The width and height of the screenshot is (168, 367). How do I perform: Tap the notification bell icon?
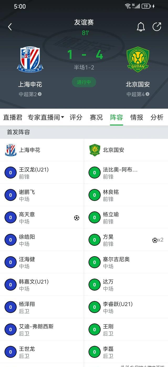pos(141,27)
